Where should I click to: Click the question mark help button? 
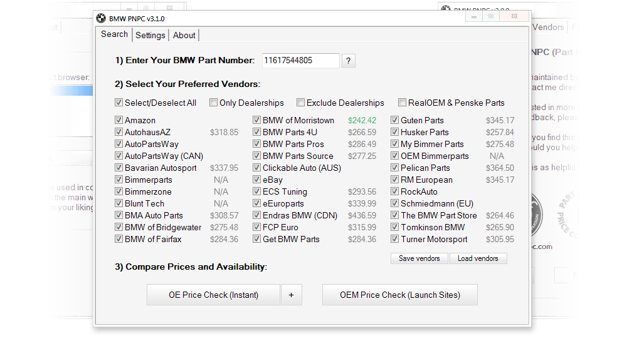[x=348, y=61]
